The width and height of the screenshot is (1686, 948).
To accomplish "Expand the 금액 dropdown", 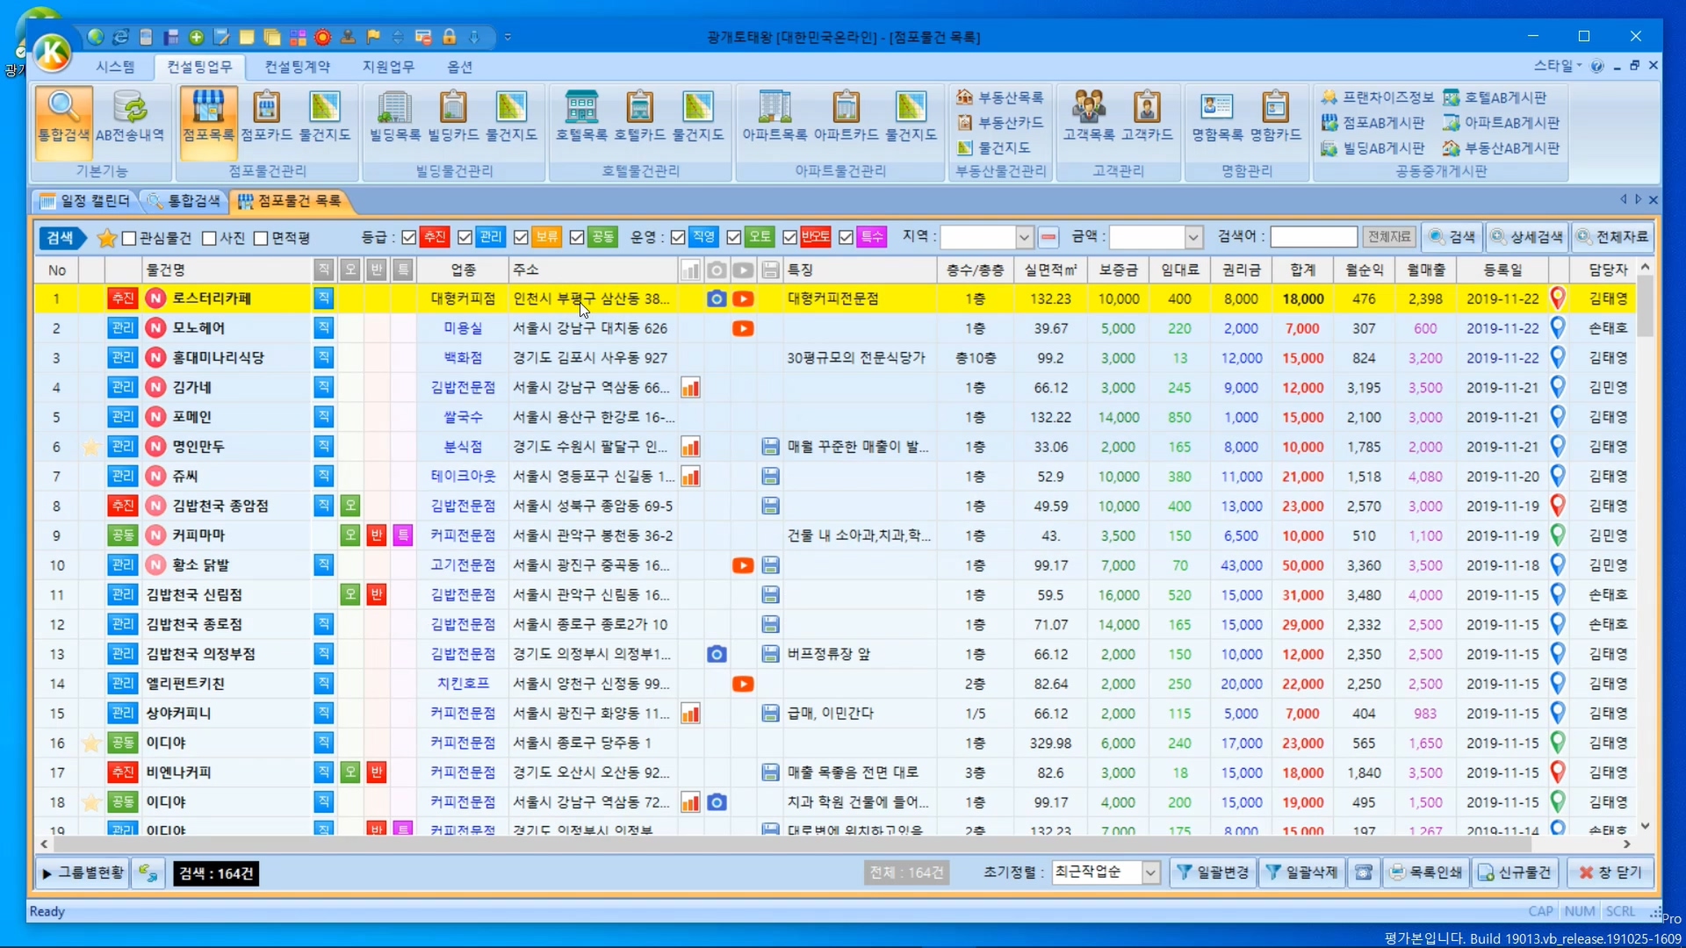I will (x=1193, y=237).
